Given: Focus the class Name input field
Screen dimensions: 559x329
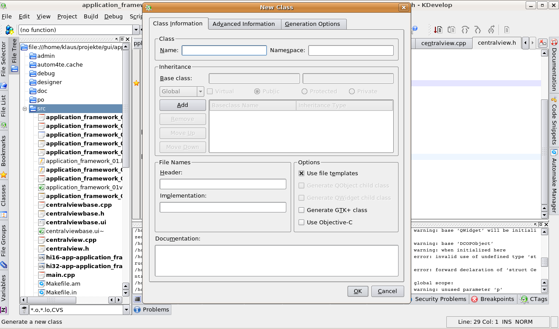Looking at the screenshot, I should click(x=224, y=50).
